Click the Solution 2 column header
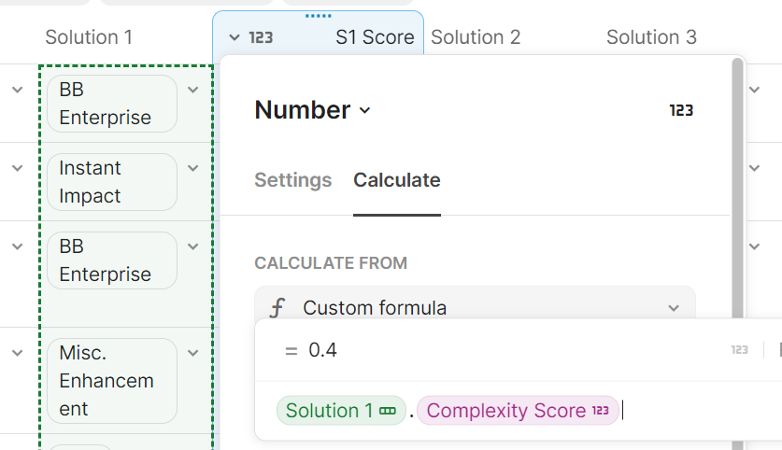782x450 pixels. coord(476,37)
